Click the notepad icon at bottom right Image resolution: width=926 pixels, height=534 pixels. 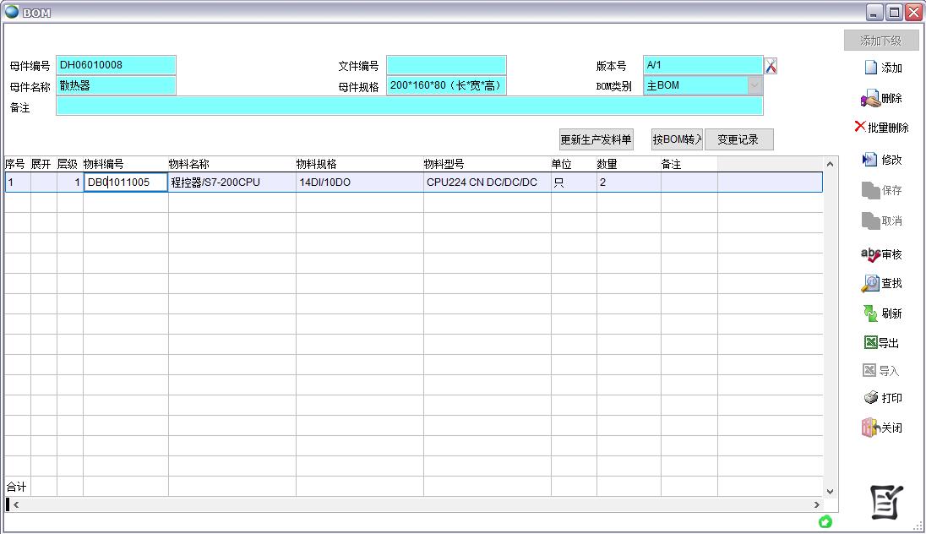click(886, 502)
